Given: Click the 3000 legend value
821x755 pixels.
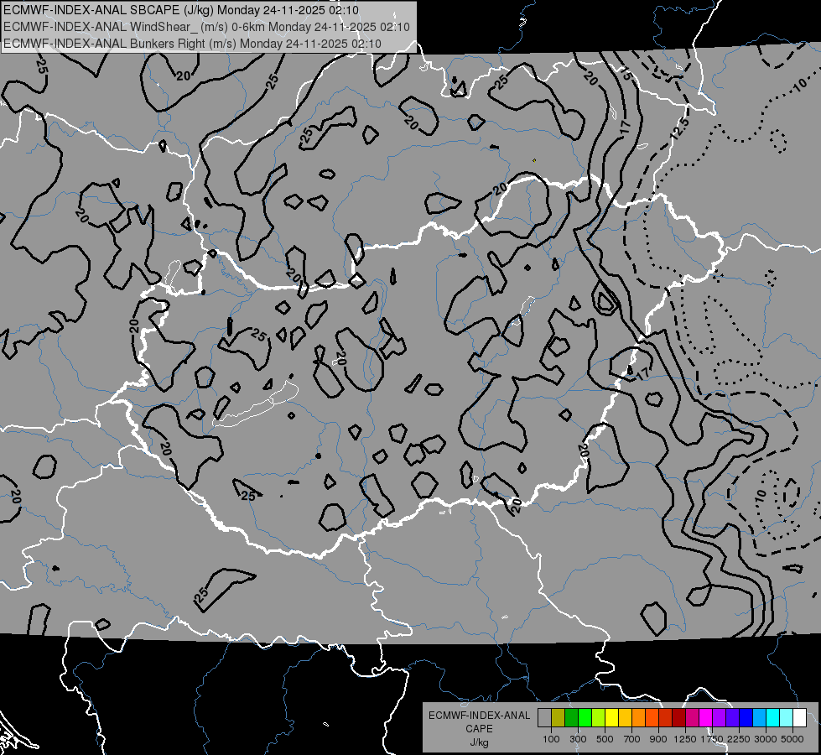Looking at the screenshot, I should [766, 739].
